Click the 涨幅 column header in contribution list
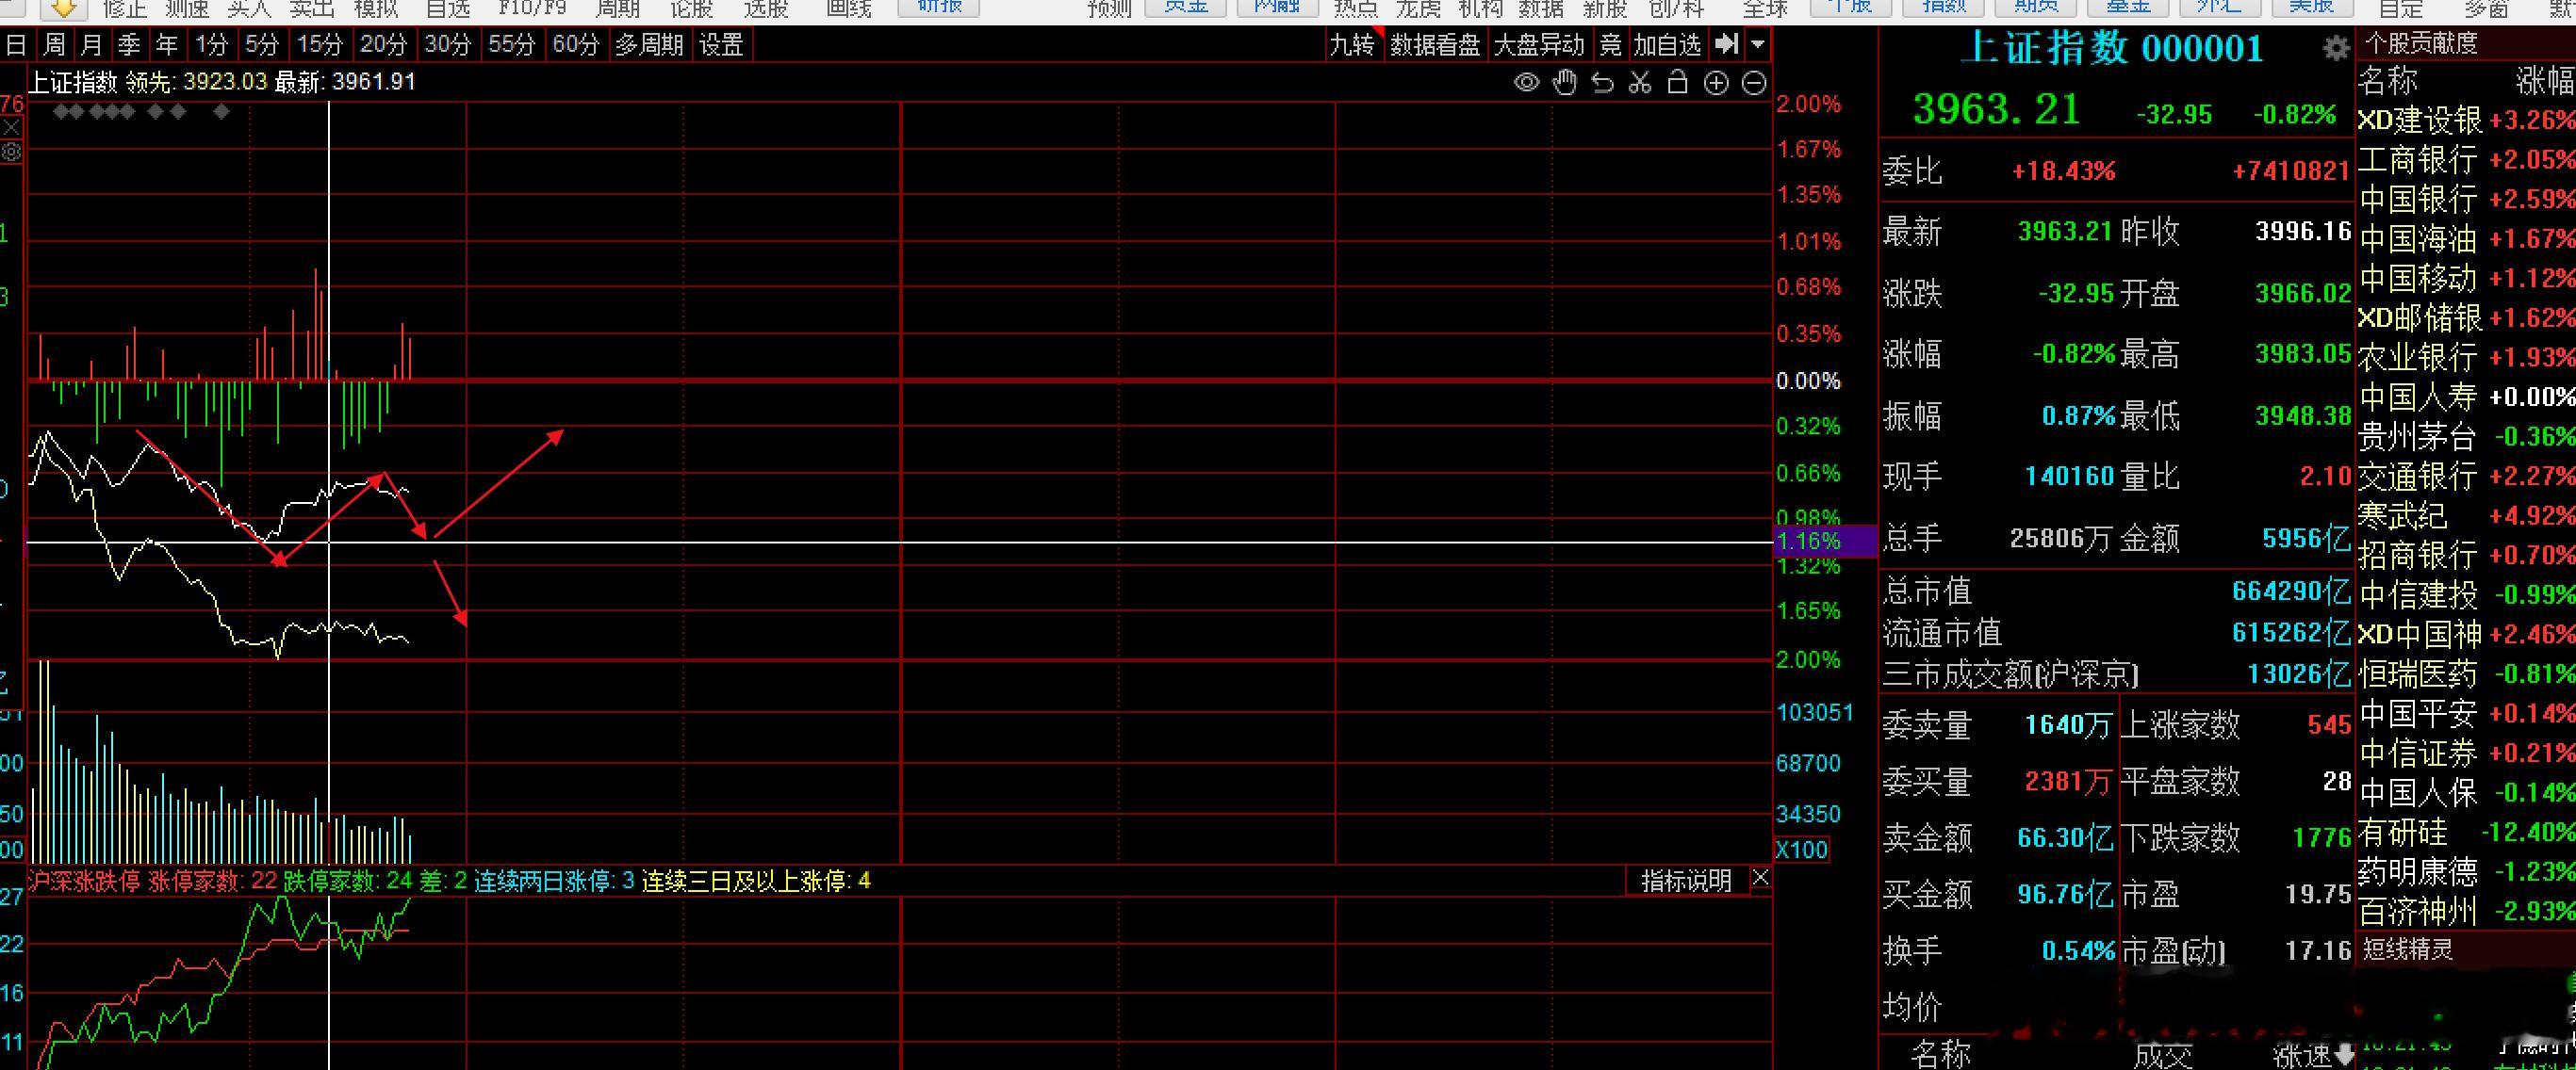Screen dimensions: 2576x1070 pyautogui.click(x=2544, y=81)
